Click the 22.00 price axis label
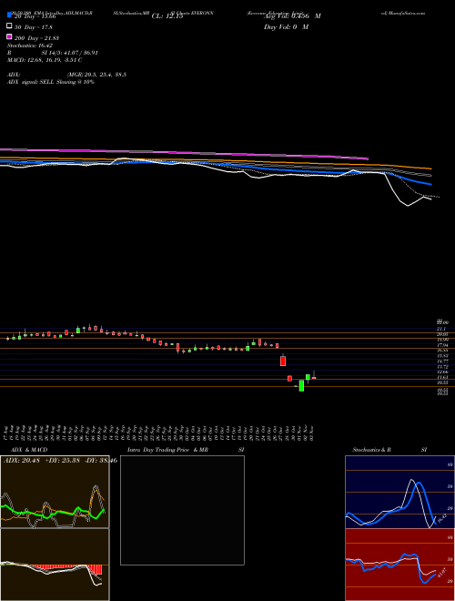 (442, 322)
